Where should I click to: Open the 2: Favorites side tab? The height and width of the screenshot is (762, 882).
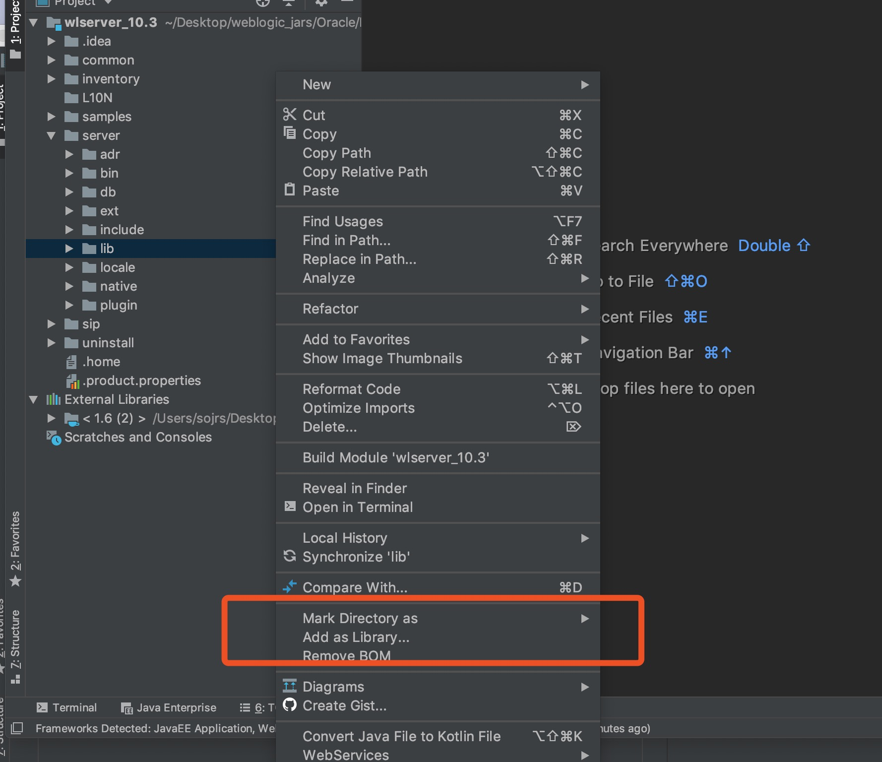click(x=16, y=549)
